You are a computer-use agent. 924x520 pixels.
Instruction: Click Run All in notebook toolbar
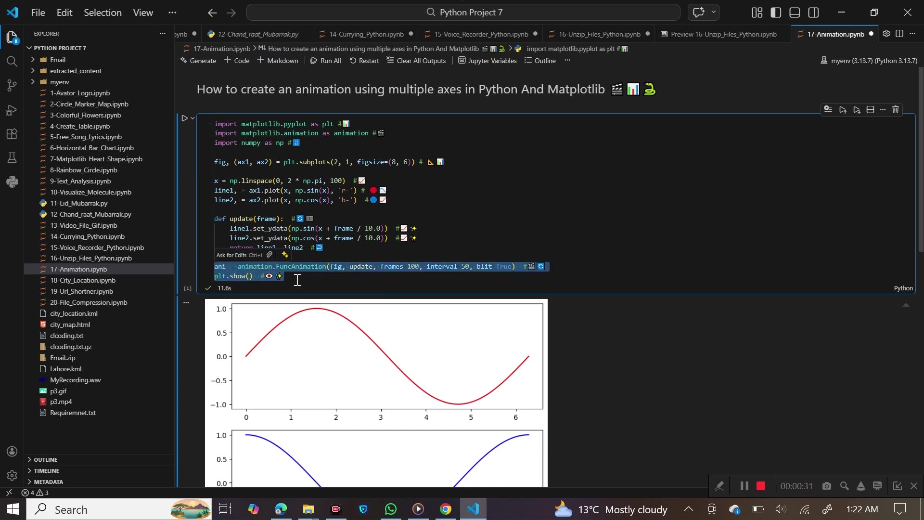pyautogui.click(x=326, y=61)
